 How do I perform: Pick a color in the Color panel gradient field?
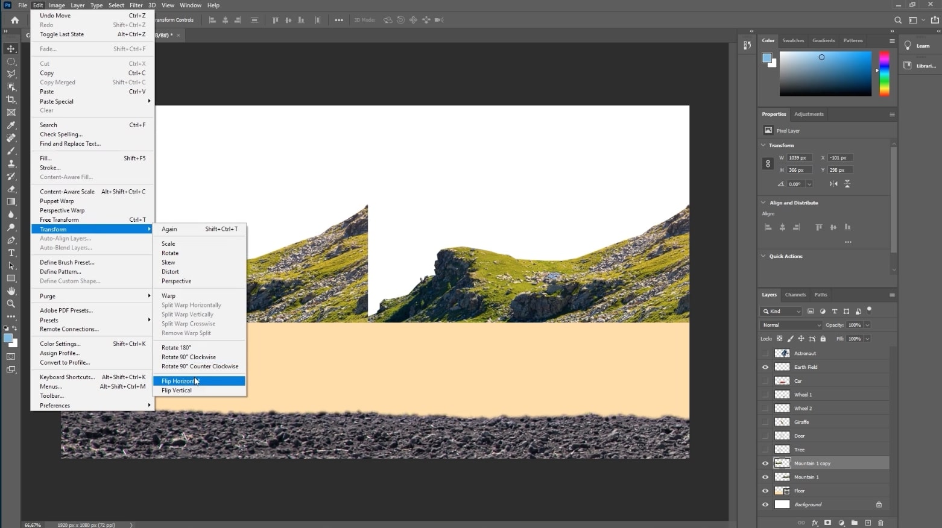pos(825,74)
